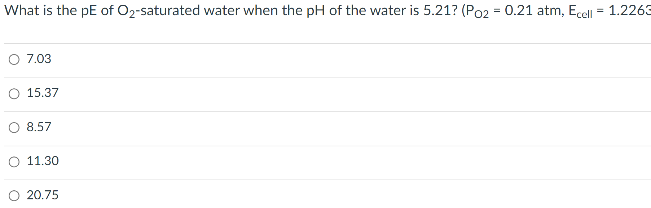The image size is (651, 208).
Task: Click the answer text 15.37
Action: (x=43, y=93)
